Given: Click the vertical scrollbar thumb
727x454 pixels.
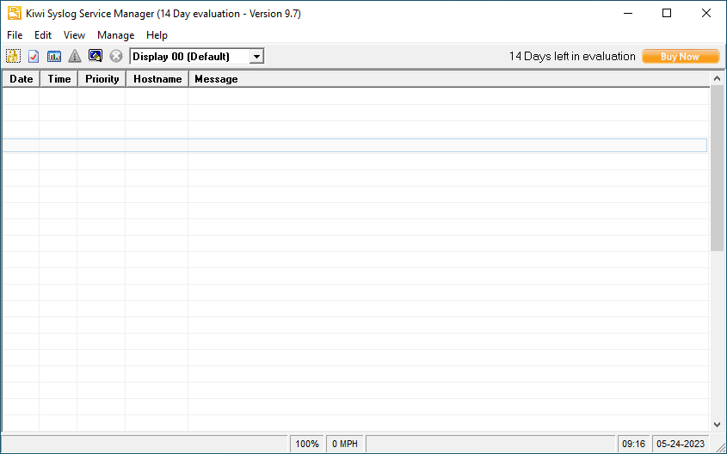Looking at the screenshot, I should [x=717, y=169].
